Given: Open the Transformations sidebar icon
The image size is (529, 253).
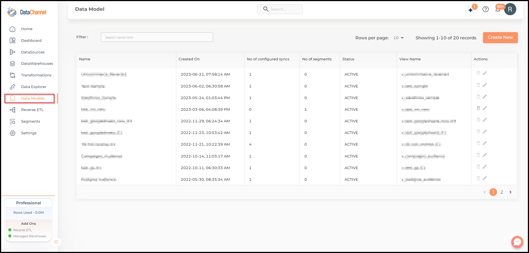Looking at the screenshot, I should (x=12, y=75).
